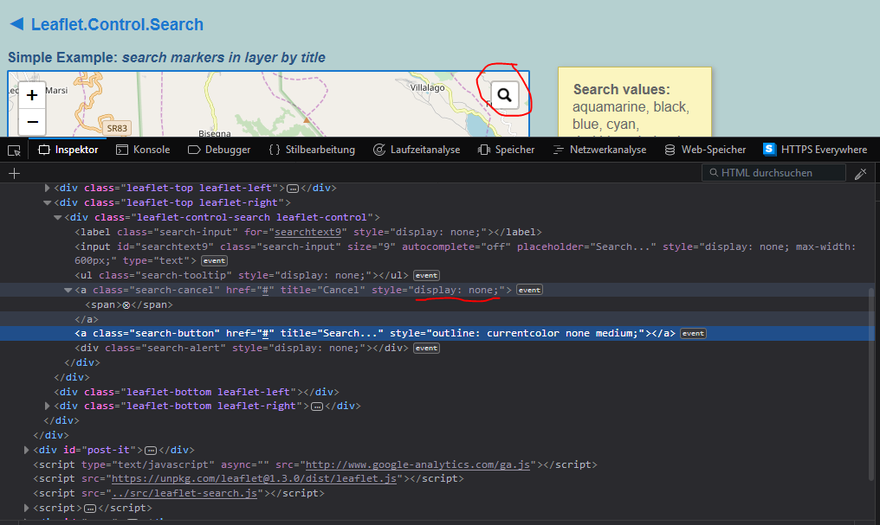The height and width of the screenshot is (525, 880).
Task: Open the HTTPS Everywhere tab
Action: (x=815, y=150)
